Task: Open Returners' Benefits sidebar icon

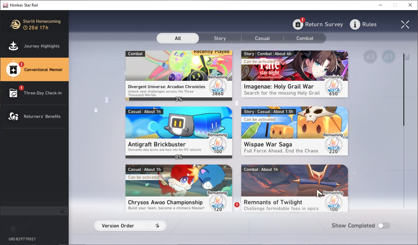Action: [x=13, y=117]
